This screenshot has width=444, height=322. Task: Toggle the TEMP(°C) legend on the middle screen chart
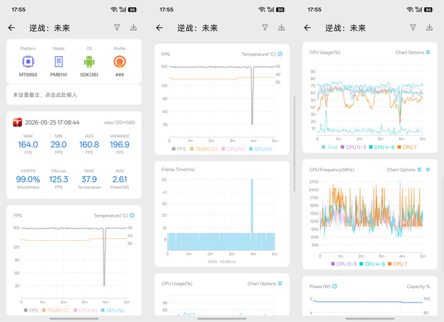(x=204, y=149)
